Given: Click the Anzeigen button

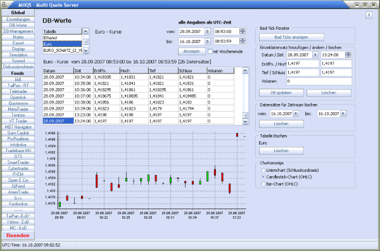Looking at the screenshot, I should [191, 51].
